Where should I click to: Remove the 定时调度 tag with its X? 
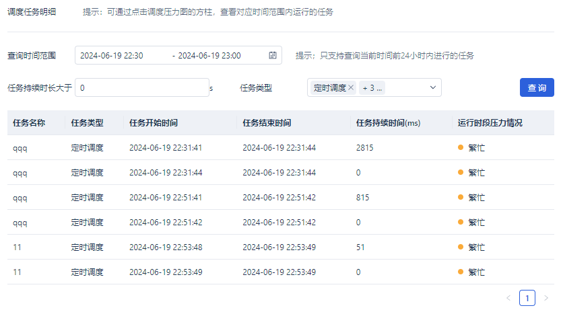pos(352,88)
